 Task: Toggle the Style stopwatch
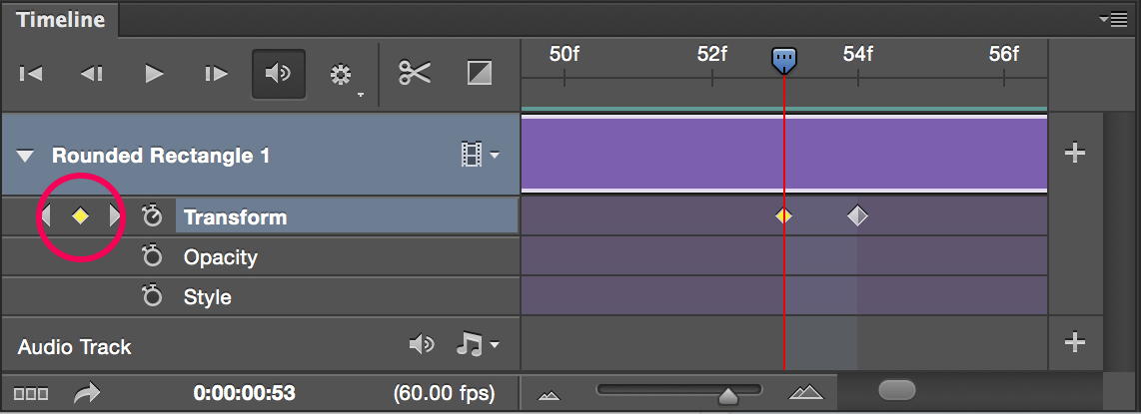point(152,297)
